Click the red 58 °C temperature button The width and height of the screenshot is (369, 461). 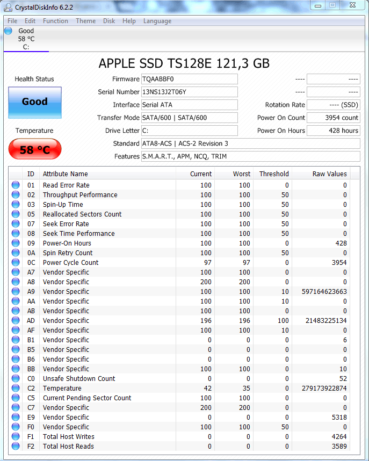(35, 149)
